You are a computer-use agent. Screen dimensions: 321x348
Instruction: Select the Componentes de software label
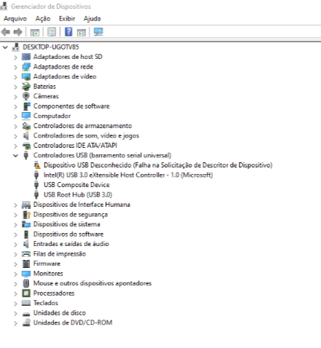[71, 106]
